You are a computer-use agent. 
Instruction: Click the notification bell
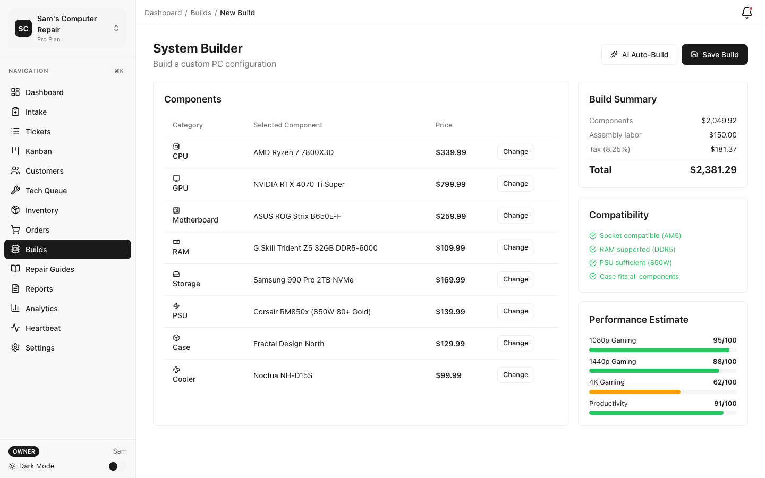746,13
